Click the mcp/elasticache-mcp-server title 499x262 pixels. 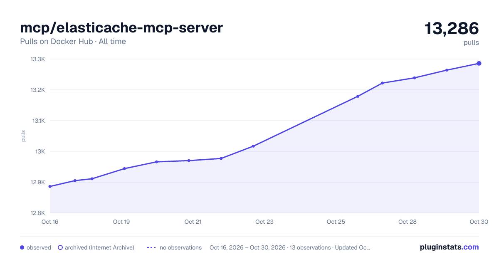[121, 27]
